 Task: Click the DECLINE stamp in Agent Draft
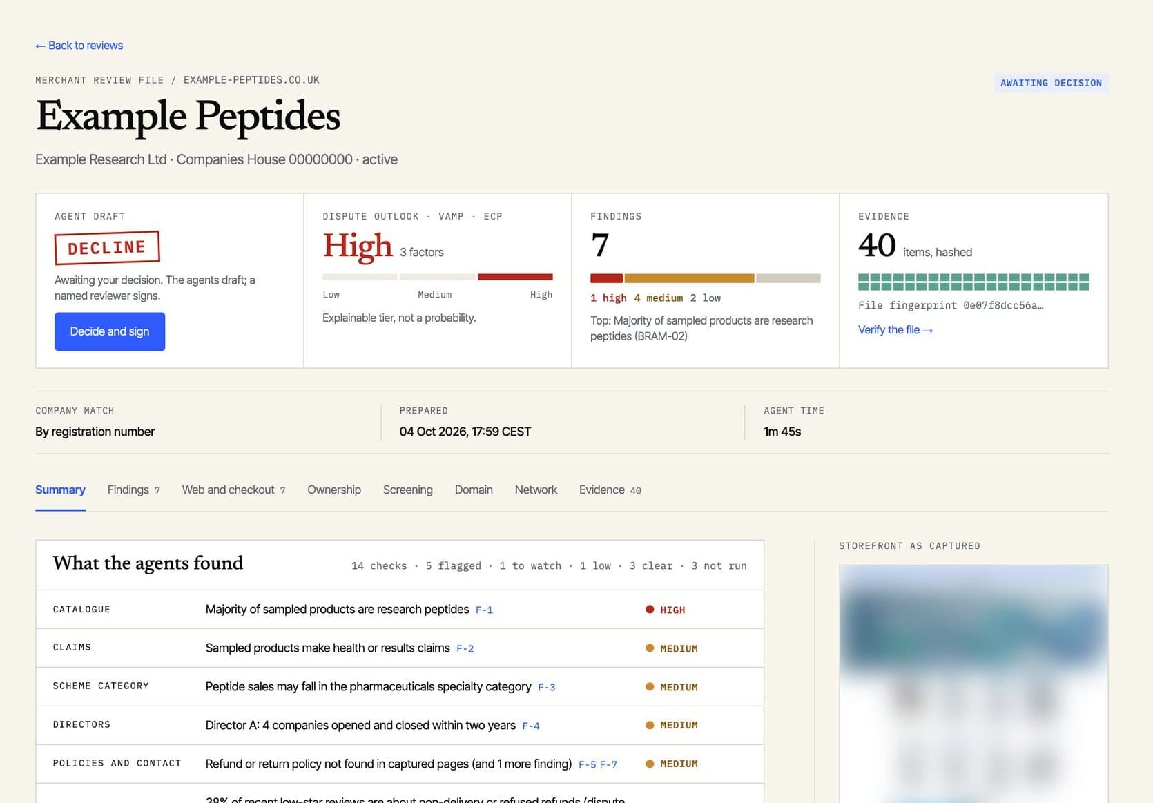click(x=107, y=247)
